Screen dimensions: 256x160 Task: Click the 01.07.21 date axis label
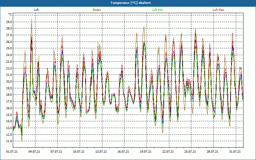[x=12, y=152]
